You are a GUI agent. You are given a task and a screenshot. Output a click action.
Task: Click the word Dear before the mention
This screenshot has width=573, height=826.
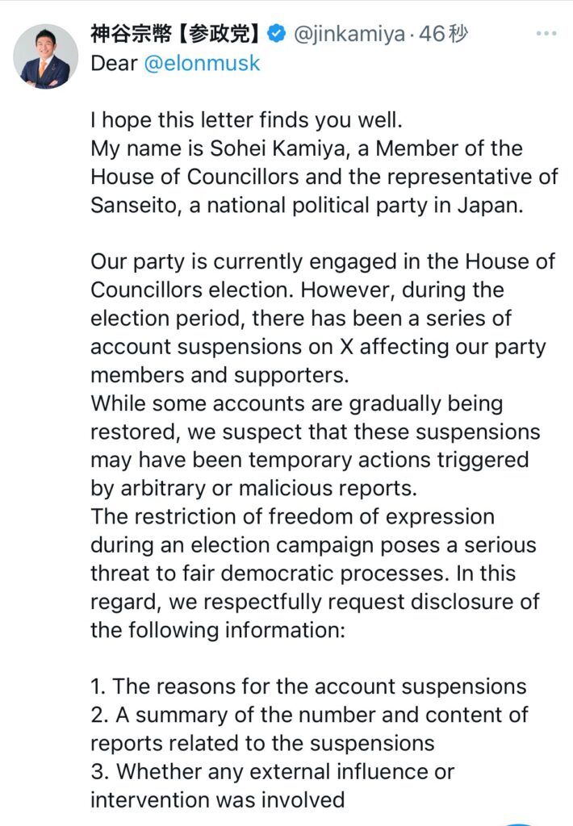coord(114,63)
